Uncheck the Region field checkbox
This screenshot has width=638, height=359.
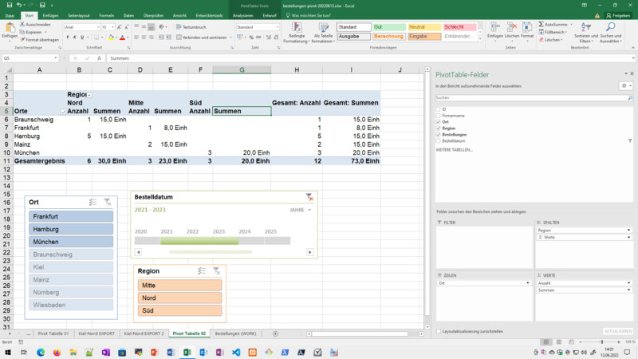438,128
